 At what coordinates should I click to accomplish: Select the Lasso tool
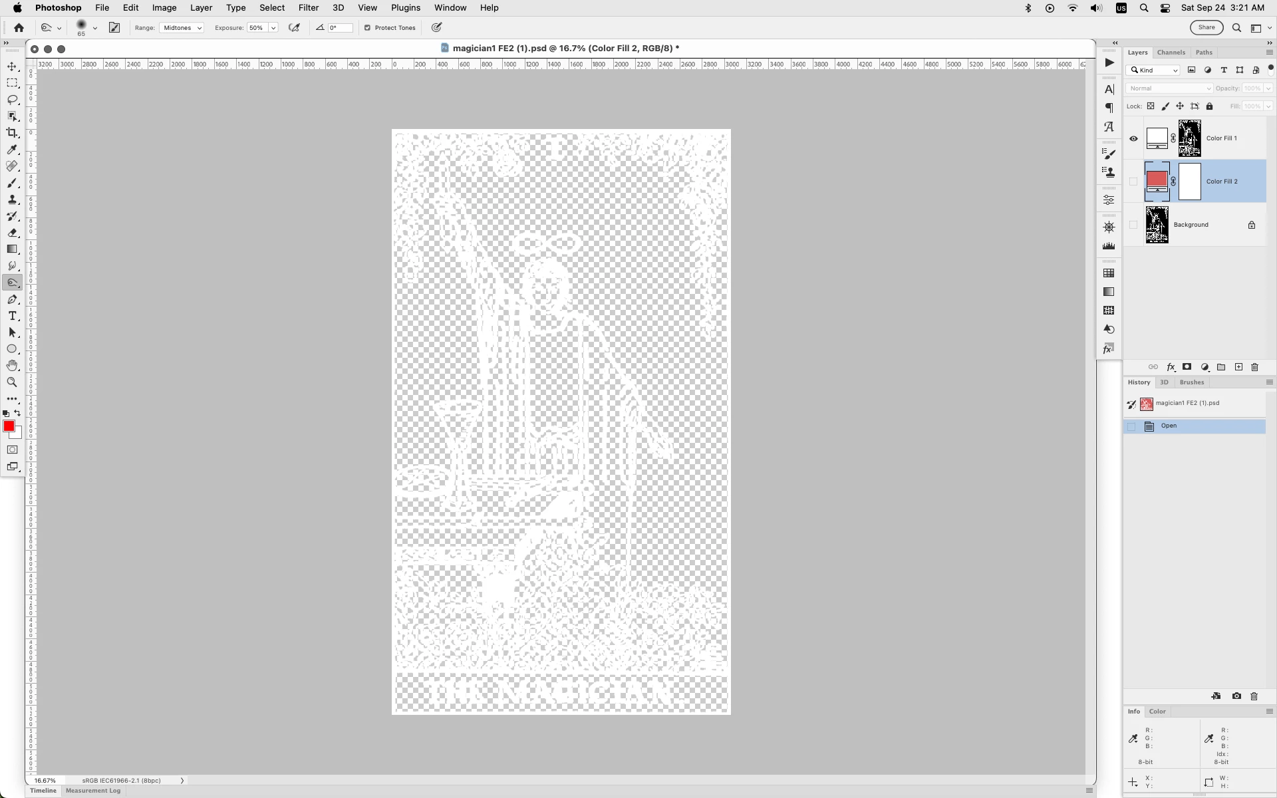point(12,100)
